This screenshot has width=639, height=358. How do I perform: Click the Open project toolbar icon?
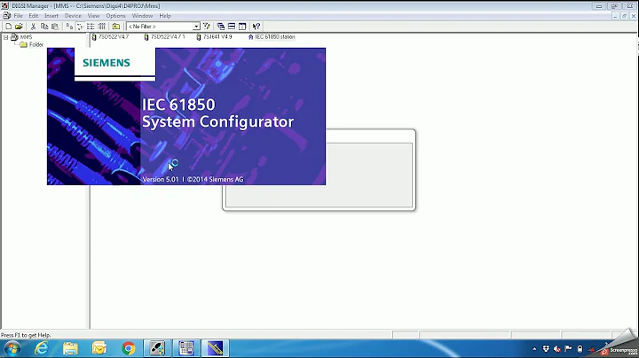coord(19,27)
